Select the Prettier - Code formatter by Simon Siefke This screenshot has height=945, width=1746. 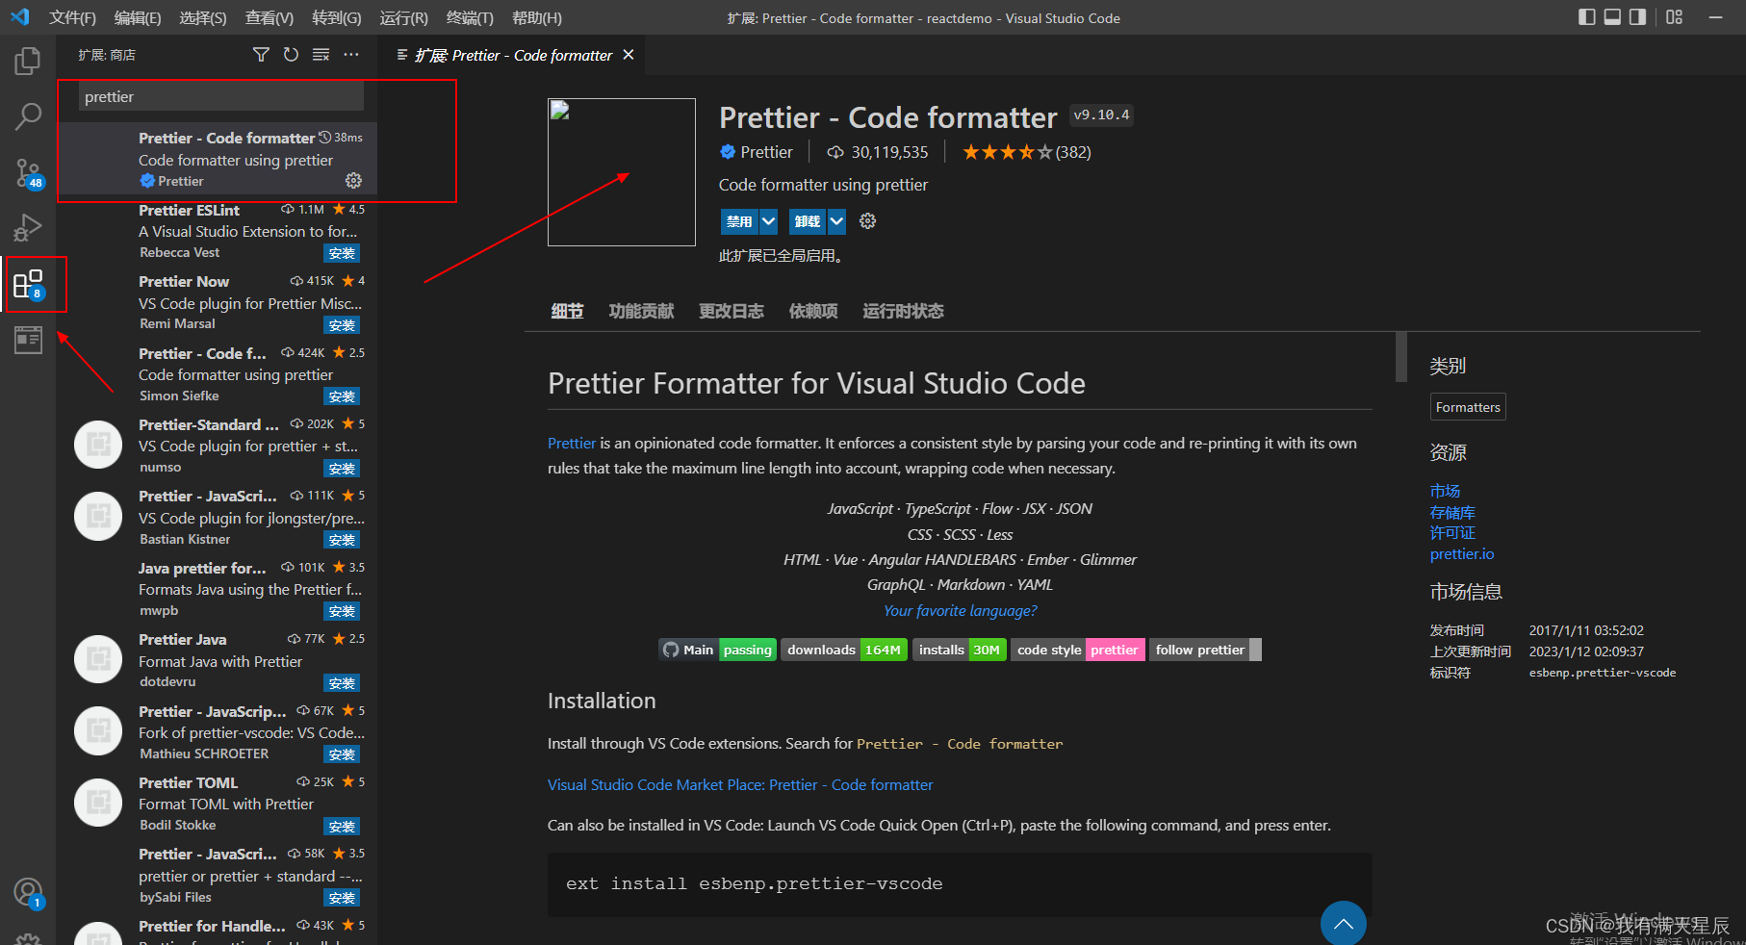[x=218, y=374]
